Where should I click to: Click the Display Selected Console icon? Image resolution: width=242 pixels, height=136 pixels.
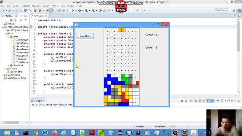(x=222, y=101)
